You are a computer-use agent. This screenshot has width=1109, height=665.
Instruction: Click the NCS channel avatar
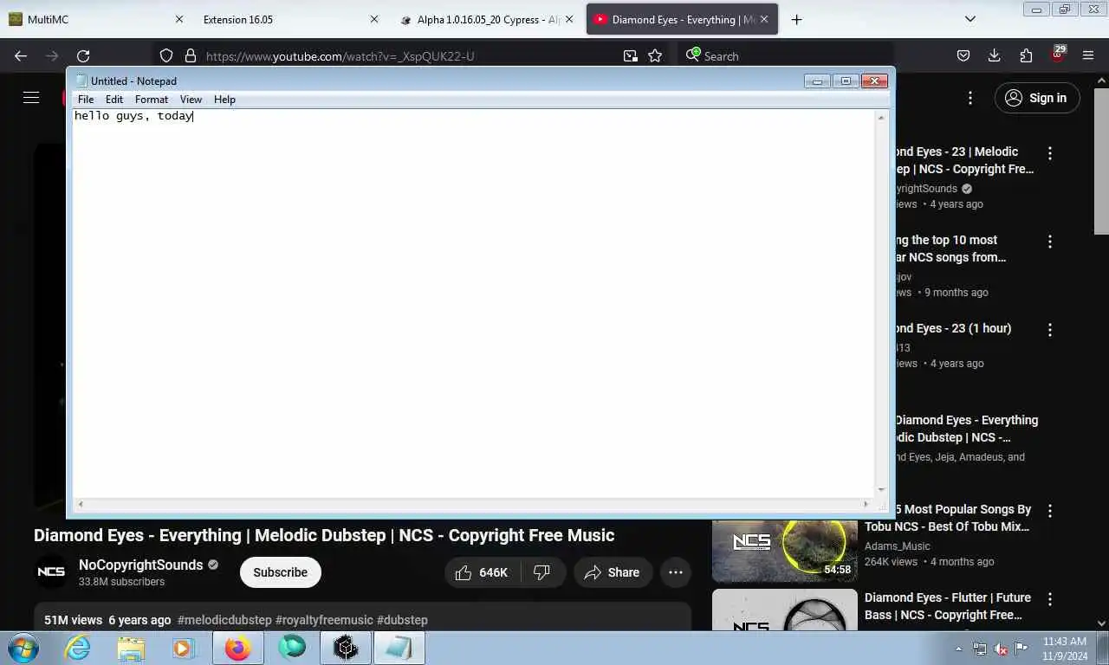click(51, 572)
